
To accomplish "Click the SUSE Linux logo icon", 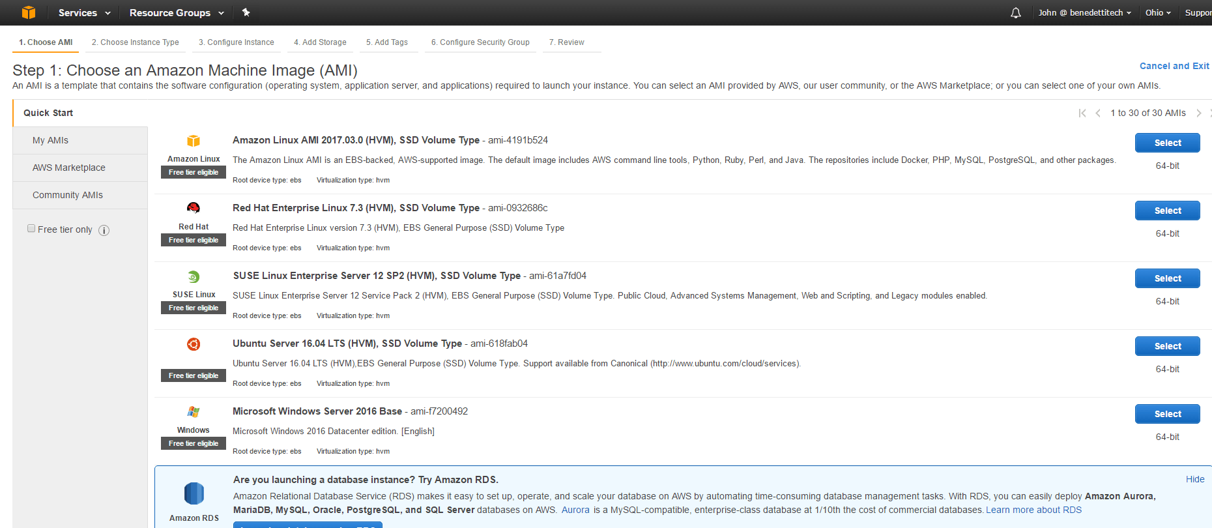I will (x=194, y=276).
